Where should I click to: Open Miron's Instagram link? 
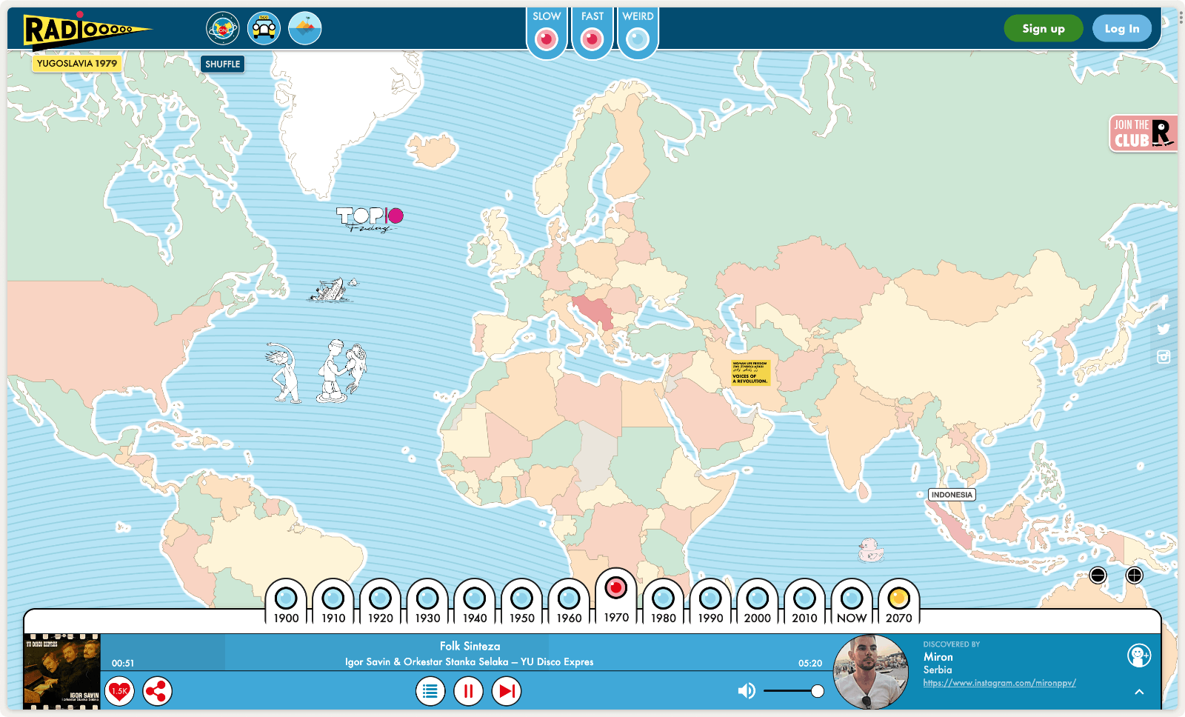[x=999, y=683]
